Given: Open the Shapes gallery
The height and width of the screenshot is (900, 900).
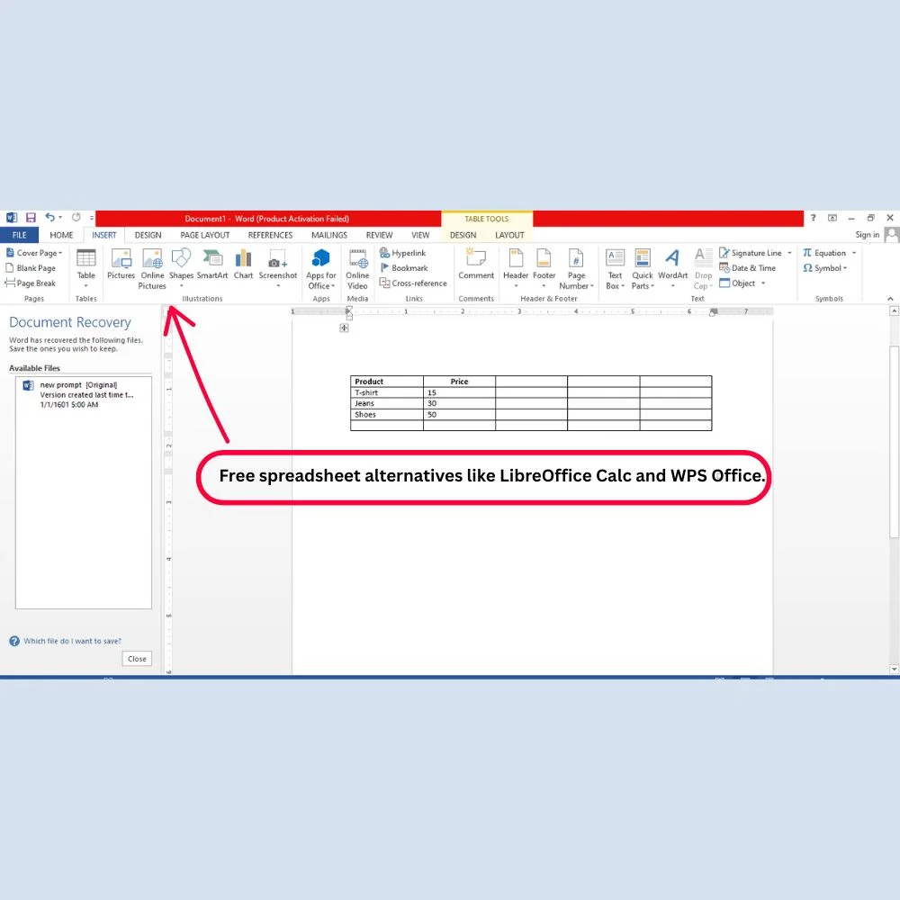Looking at the screenshot, I should click(x=181, y=267).
